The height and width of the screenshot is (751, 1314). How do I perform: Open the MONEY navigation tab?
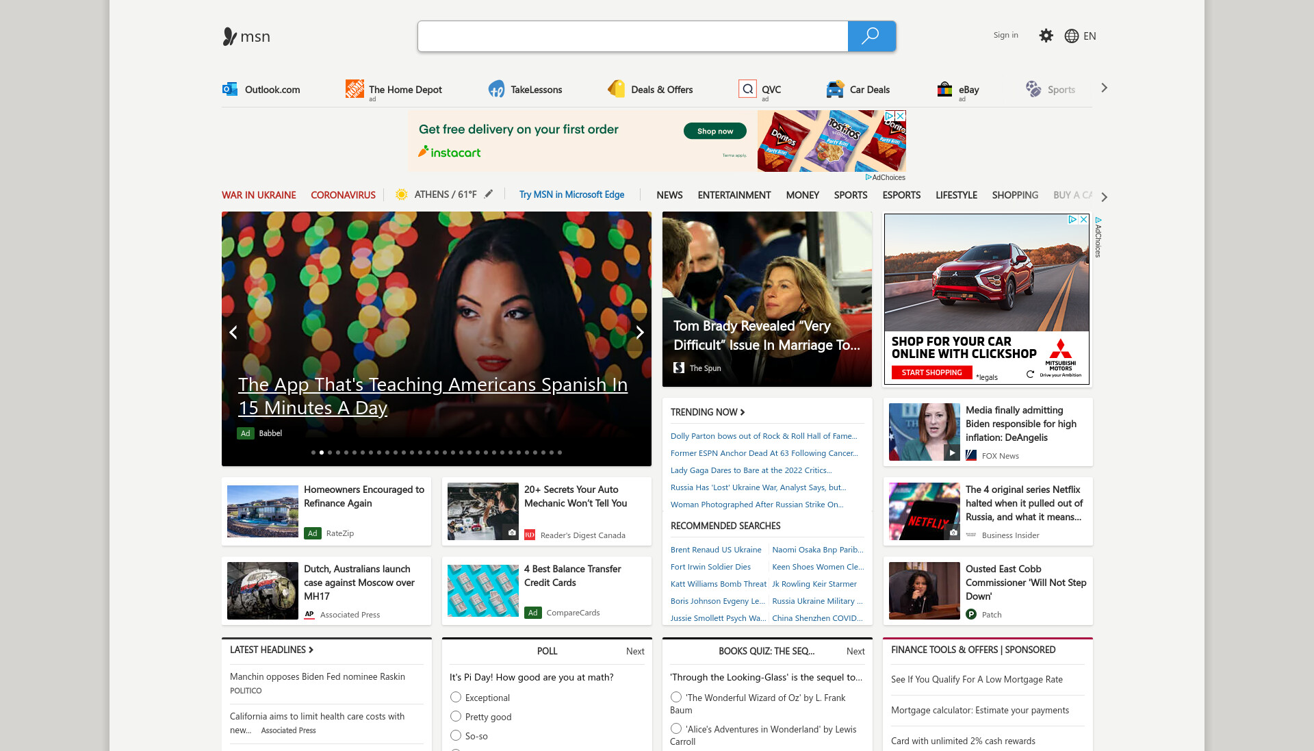[x=802, y=195]
